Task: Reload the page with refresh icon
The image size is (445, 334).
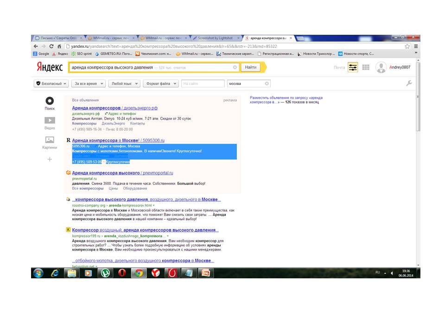Action: 51,46
